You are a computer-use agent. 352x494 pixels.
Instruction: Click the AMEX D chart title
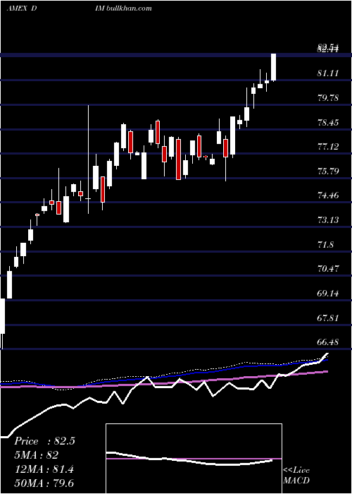coord(21,8)
